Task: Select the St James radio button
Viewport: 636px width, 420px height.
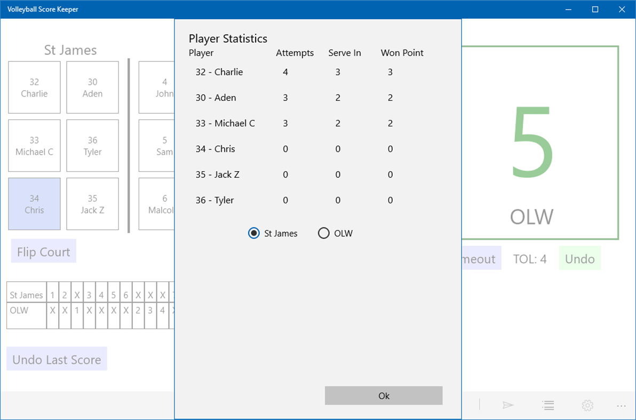Action: click(x=254, y=233)
